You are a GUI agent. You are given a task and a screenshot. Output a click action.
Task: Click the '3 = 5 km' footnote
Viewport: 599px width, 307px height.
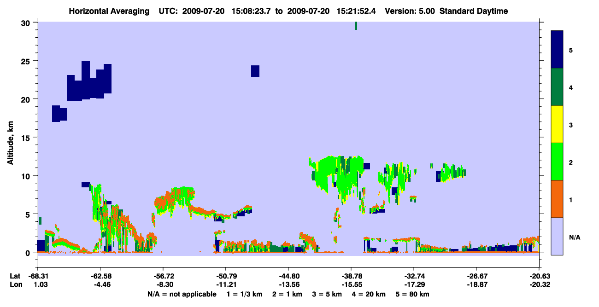pos(328,294)
